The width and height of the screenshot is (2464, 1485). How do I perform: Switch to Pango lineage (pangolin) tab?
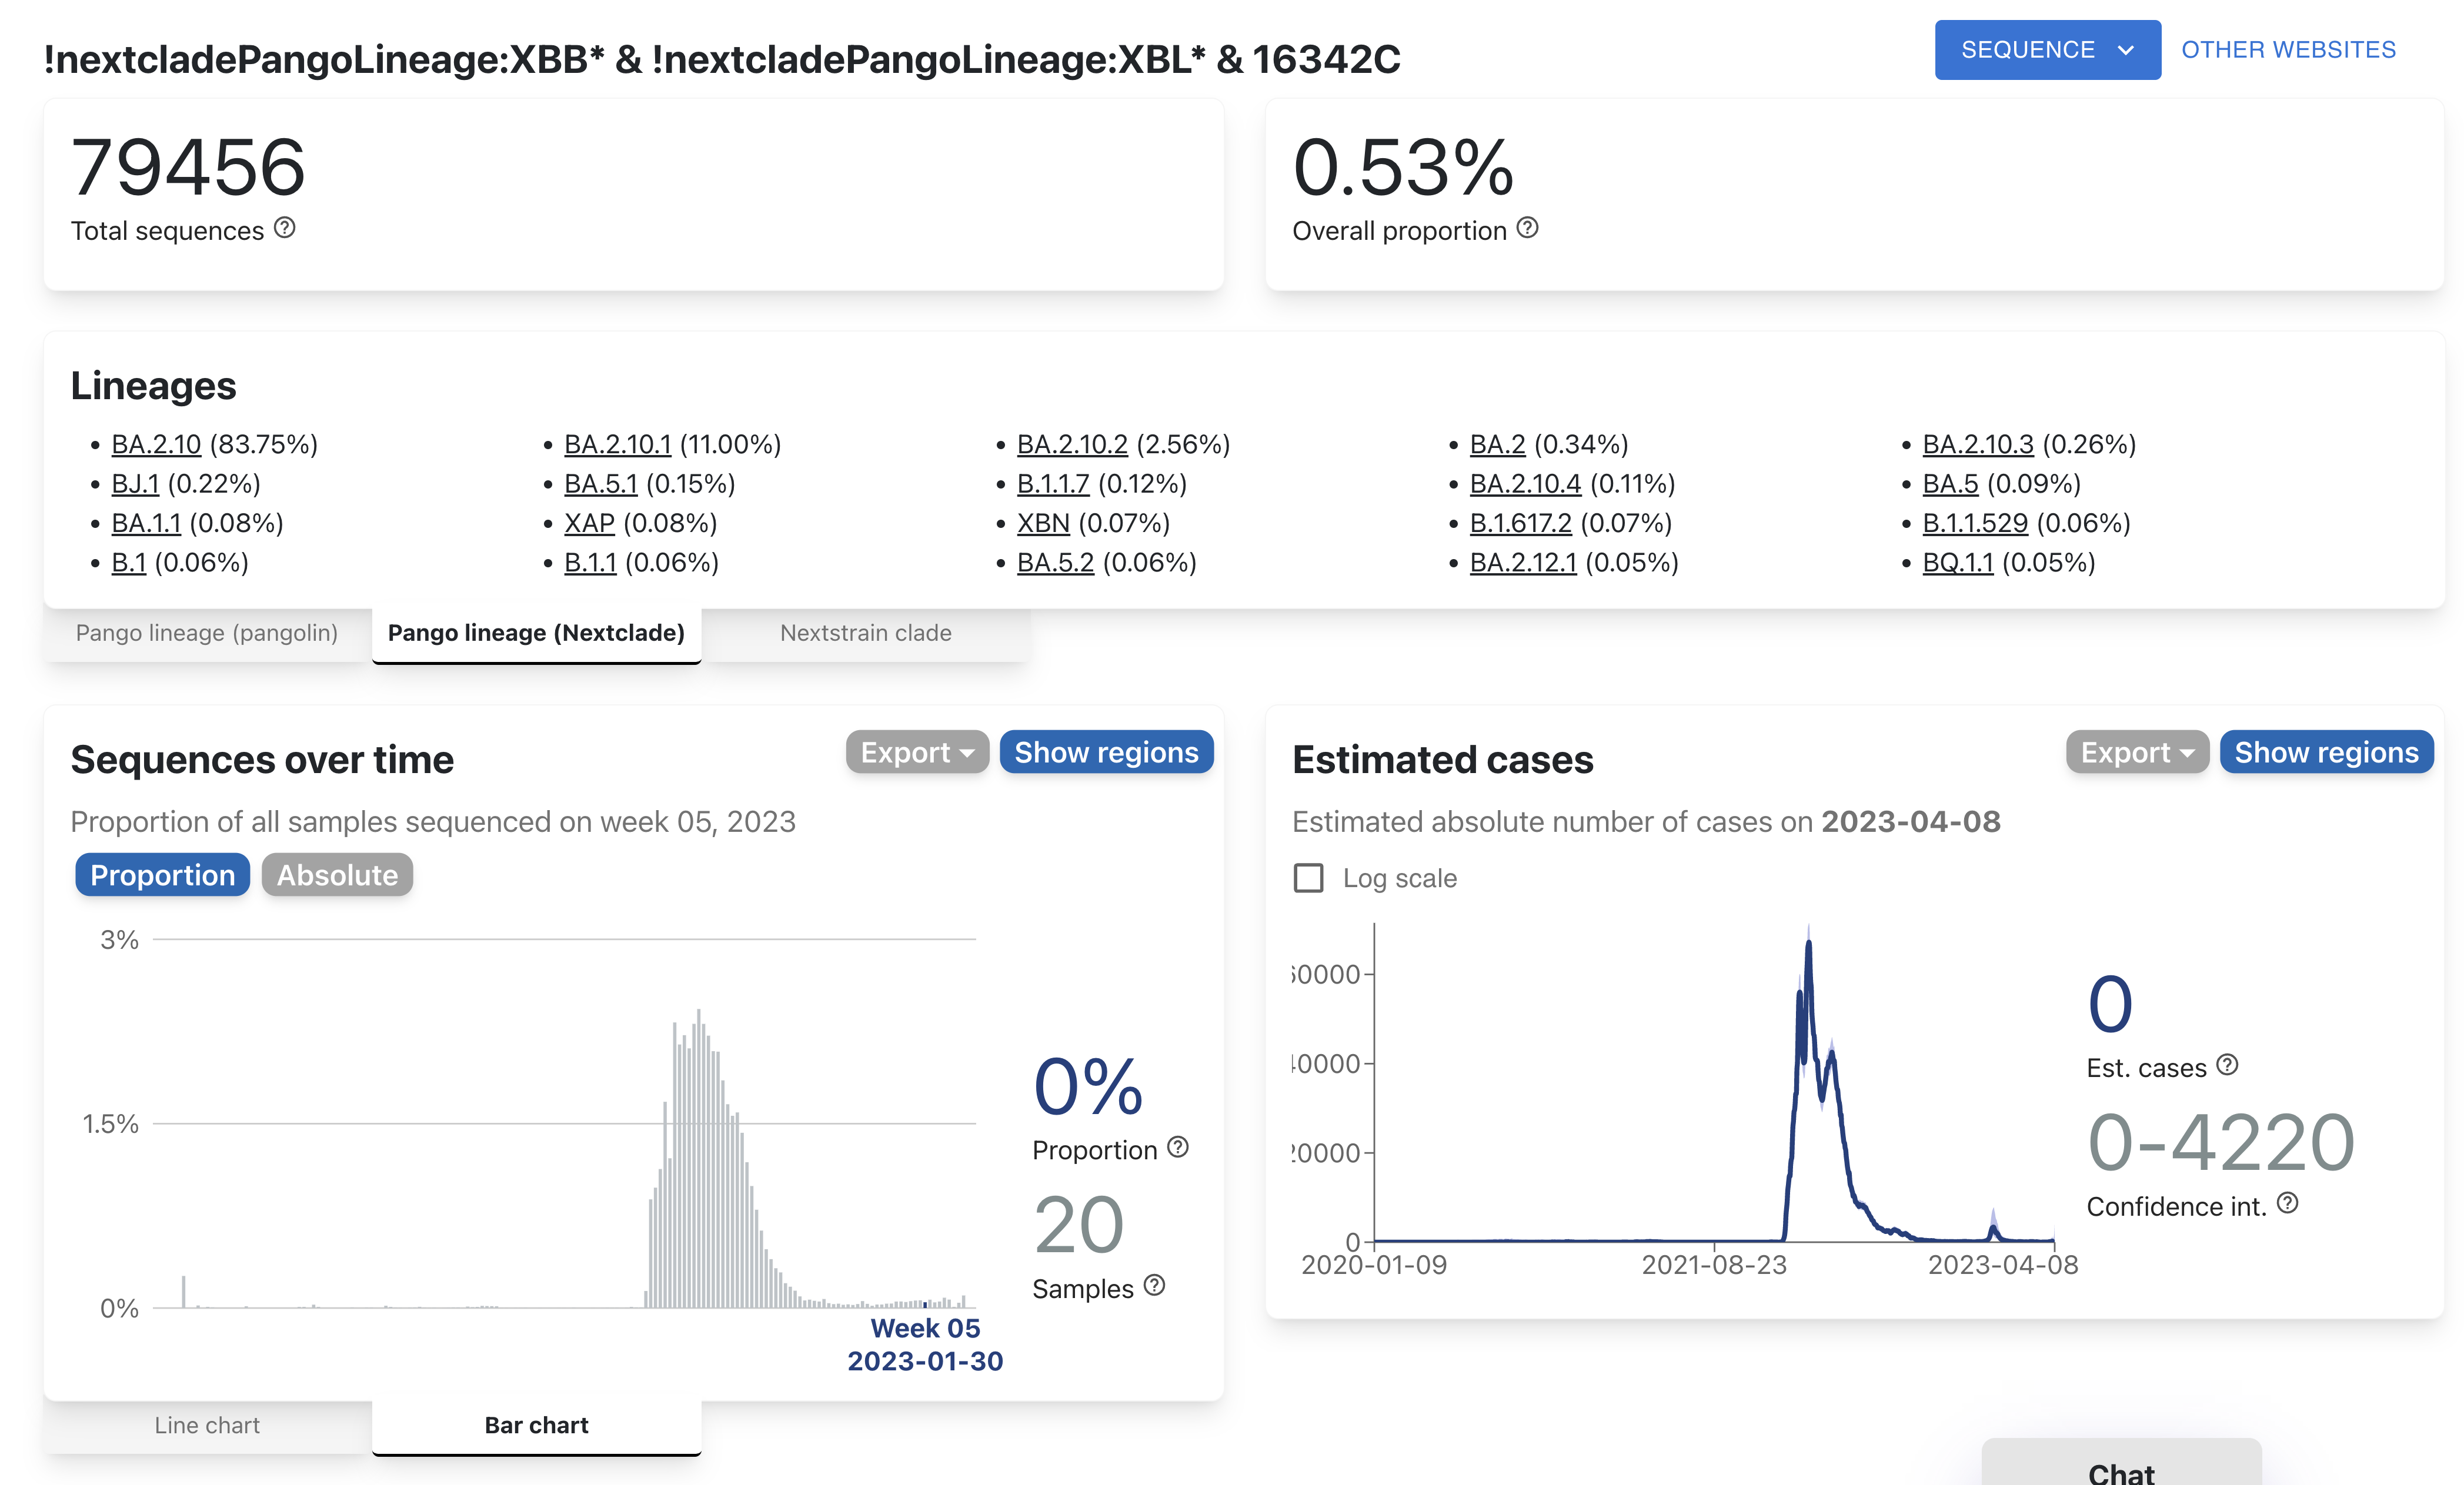(207, 633)
